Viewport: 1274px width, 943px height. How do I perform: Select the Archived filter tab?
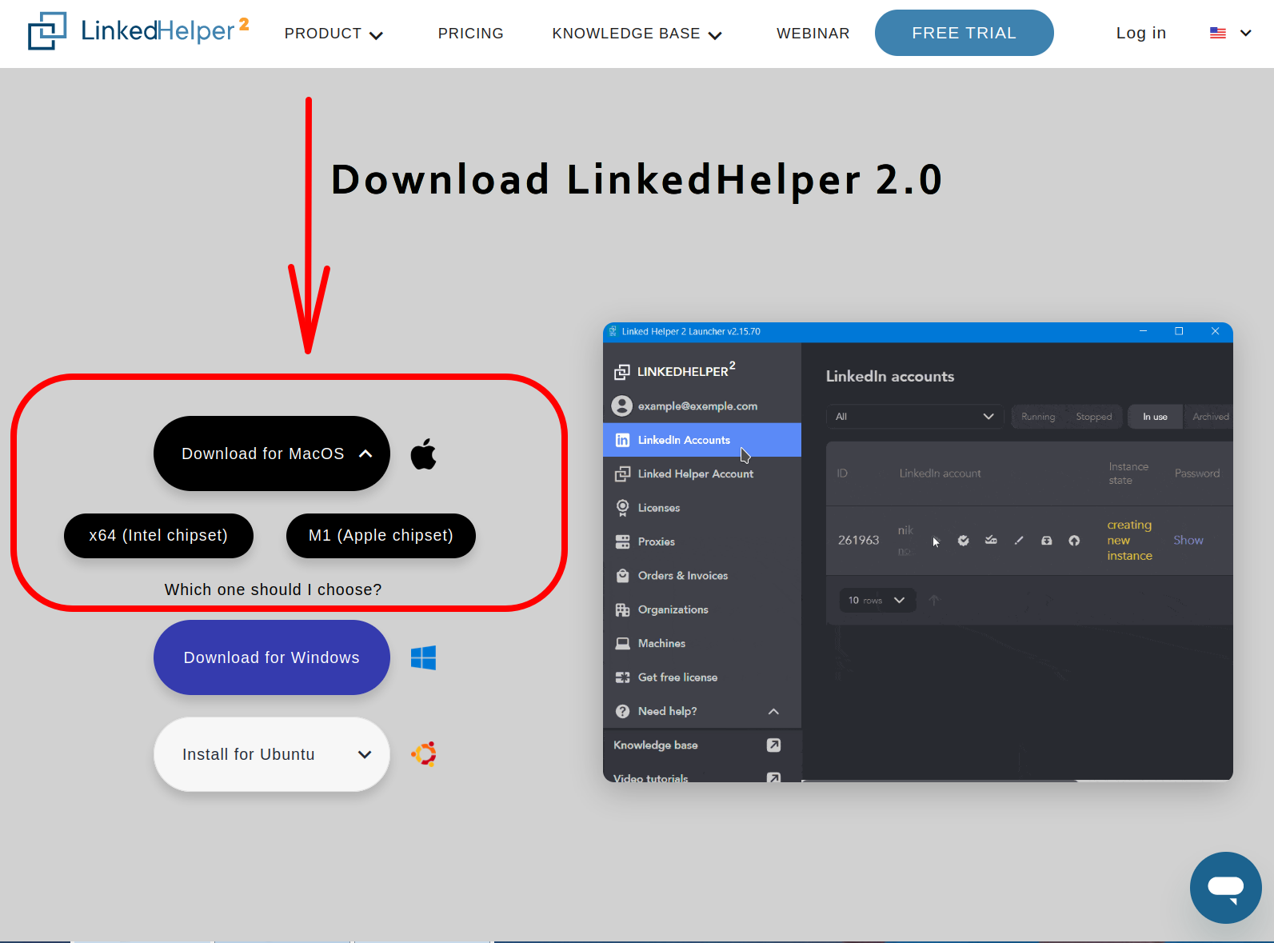(1209, 417)
